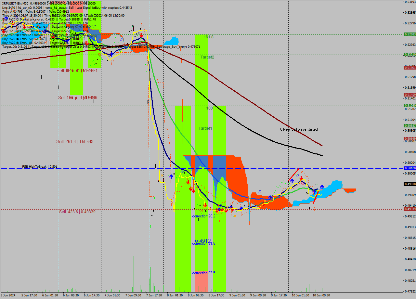Click the red 0.50649 price tag
The image size is (416, 299).
(x=409, y=138)
